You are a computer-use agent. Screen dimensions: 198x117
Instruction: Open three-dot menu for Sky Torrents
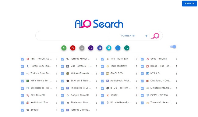(x=57, y=95)
